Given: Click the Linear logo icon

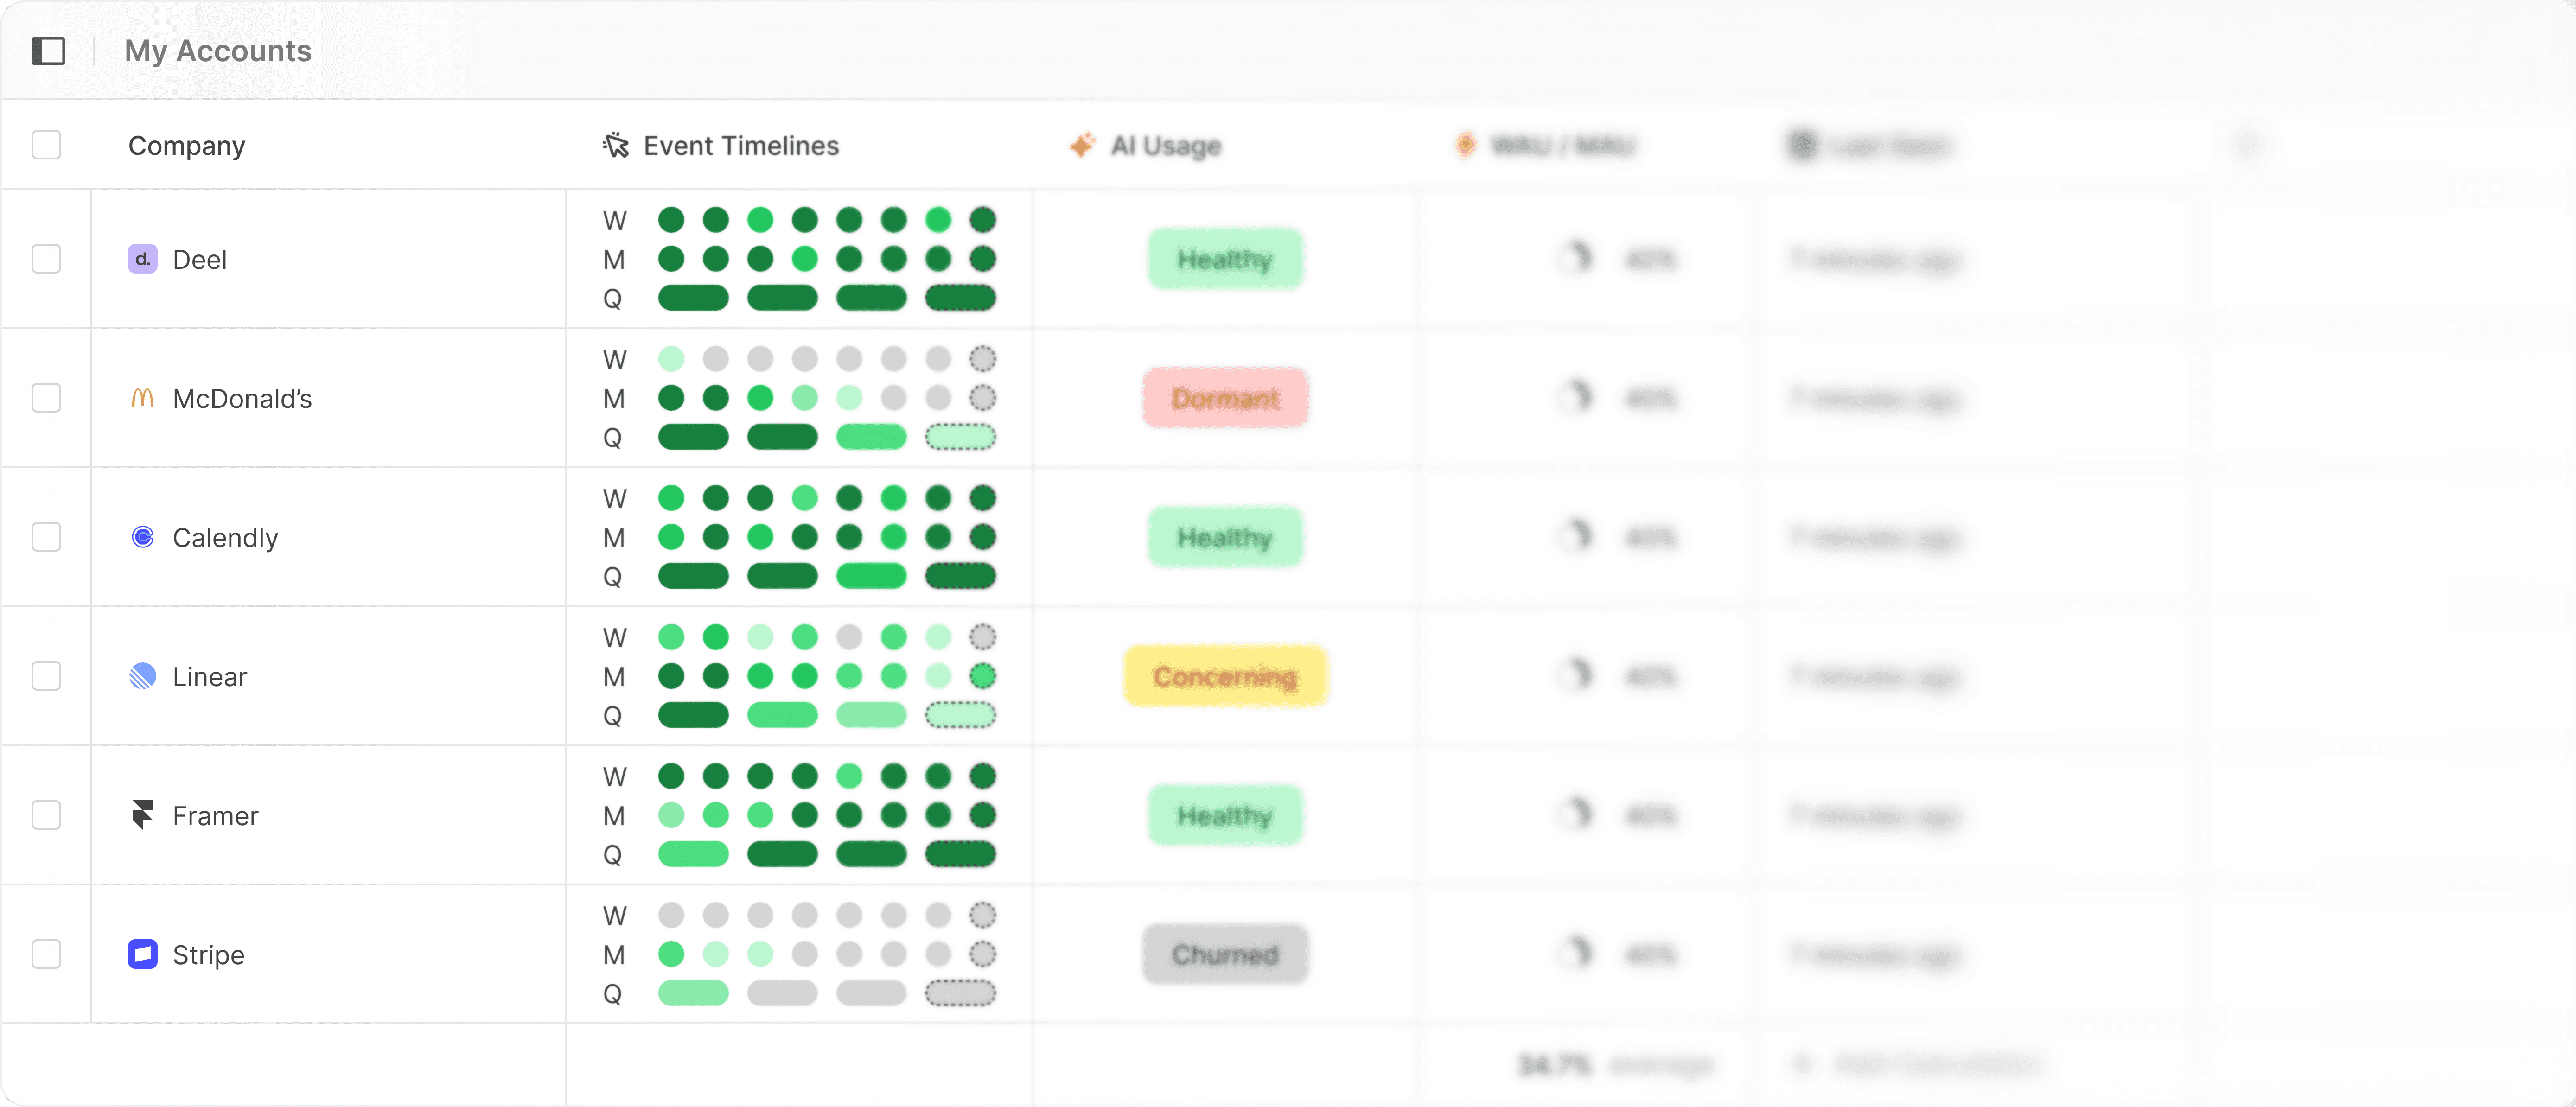Looking at the screenshot, I should click(142, 676).
